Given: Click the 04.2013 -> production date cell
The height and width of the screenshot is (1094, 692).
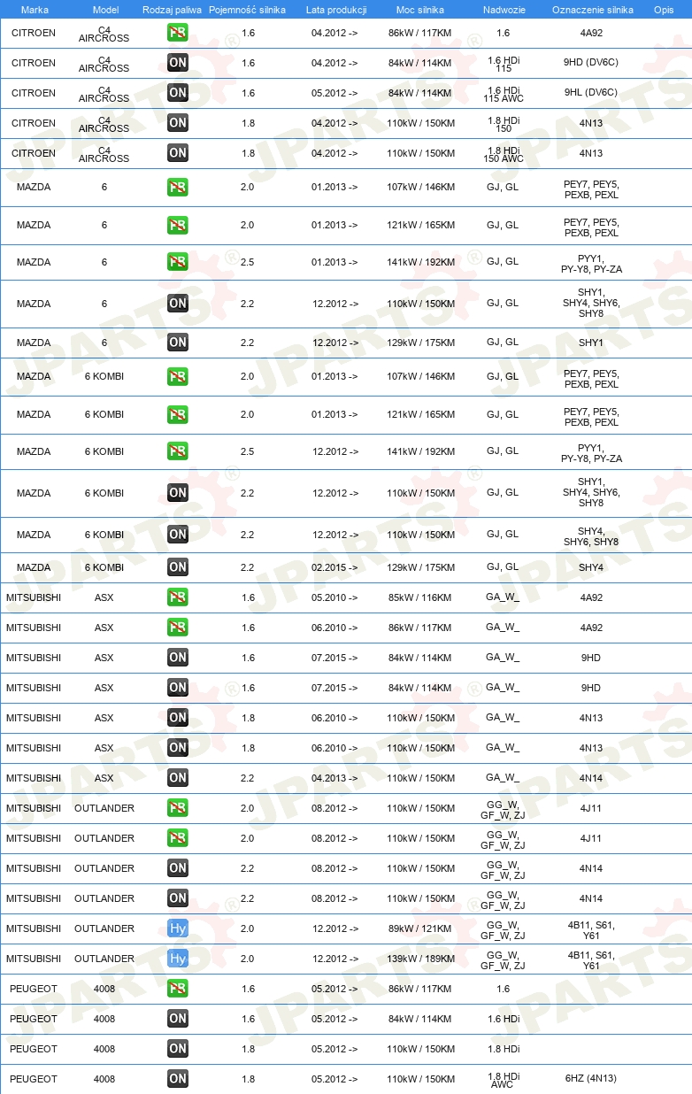Looking at the screenshot, I should pyautogui.click(x=334, y=778).
